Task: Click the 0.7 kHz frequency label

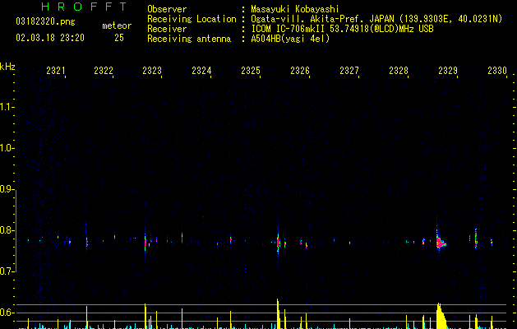Action: coord(7,271)
